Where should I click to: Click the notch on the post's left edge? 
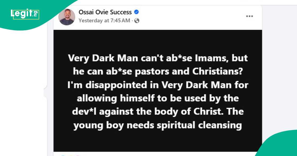pos(46,93)
